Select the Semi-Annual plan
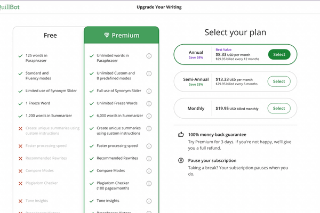Viewport: 320px width, 213px height. coord(279,81)
